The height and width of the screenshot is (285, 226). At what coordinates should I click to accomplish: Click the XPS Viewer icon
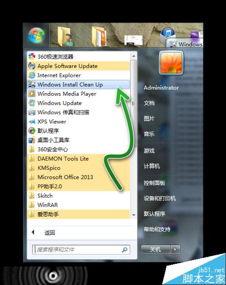[32, 121]
